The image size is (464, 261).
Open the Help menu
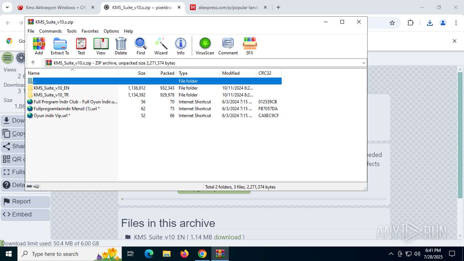(x=128, y=31)
